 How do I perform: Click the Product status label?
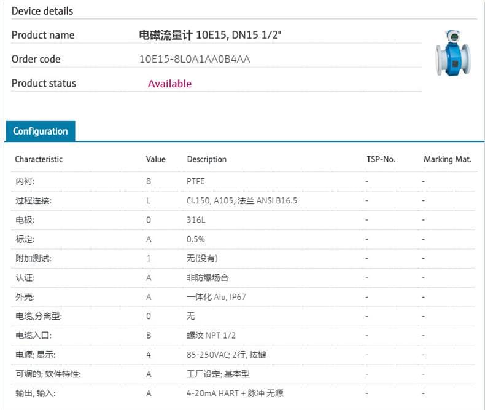click(x=44, y=84)
